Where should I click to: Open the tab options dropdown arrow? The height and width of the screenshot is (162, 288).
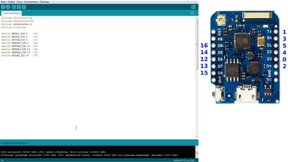click(192, 13)
